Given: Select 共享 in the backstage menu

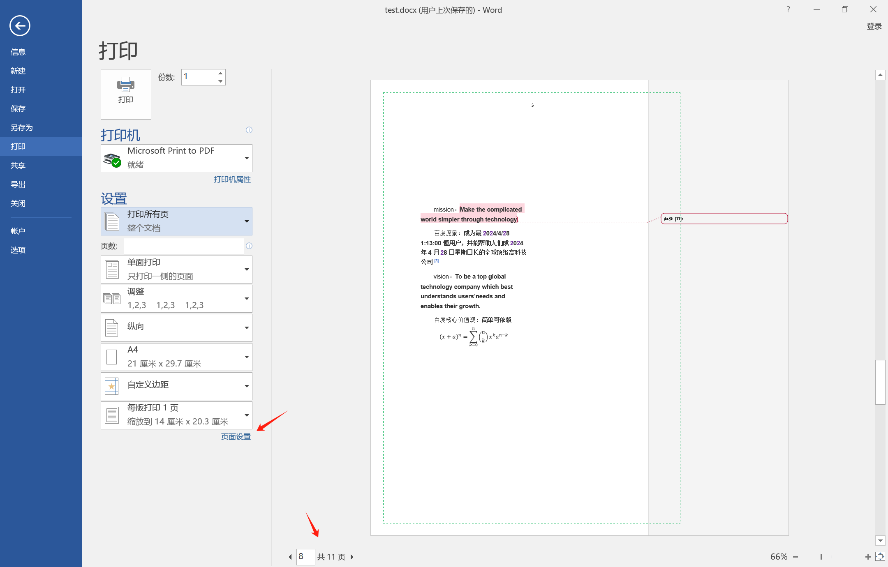Looking at the screenshot, I should 41,166.
